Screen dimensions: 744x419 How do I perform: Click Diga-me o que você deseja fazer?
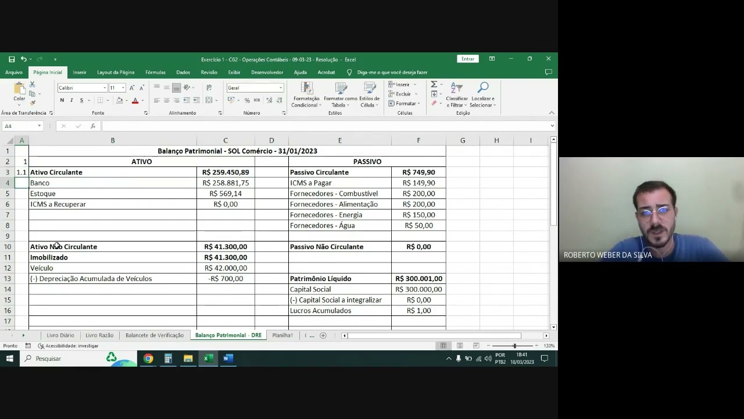pyautogui.click(x=392, y=73)
